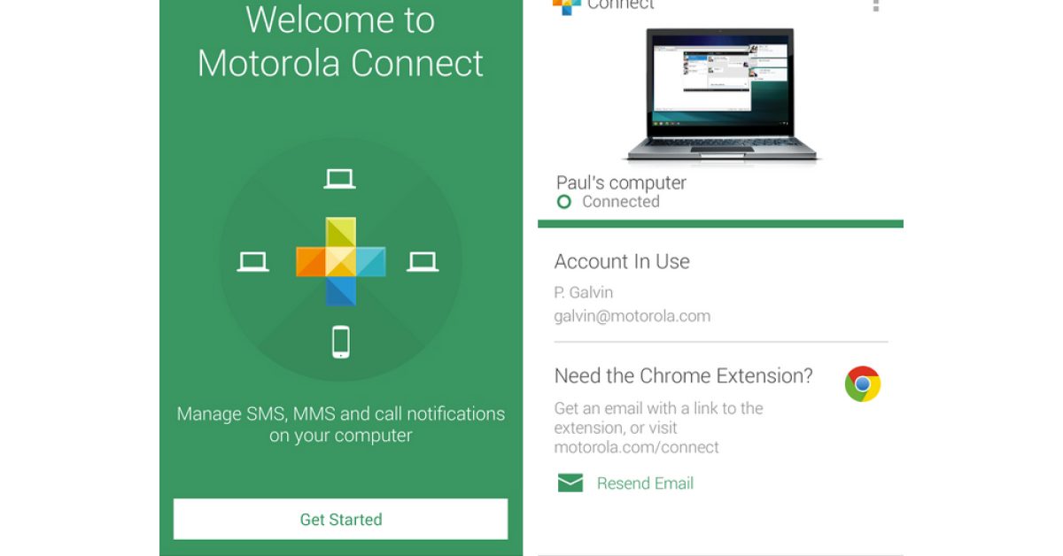Click the laptop icon right of the plus logo
The width and height of the screenshot is (1063, 556).
point(423,262)
